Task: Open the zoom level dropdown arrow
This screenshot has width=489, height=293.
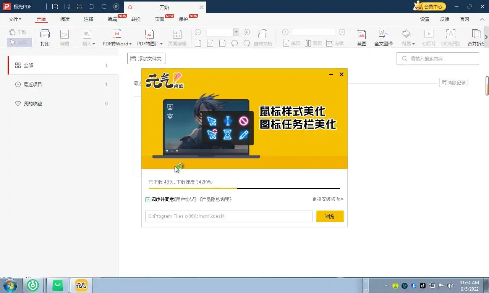Action: click(x=236, y=32)
